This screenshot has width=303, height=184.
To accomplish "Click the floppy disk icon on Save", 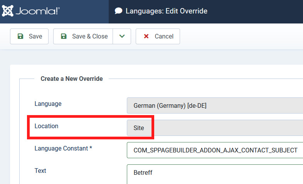I will pos(20,36).
